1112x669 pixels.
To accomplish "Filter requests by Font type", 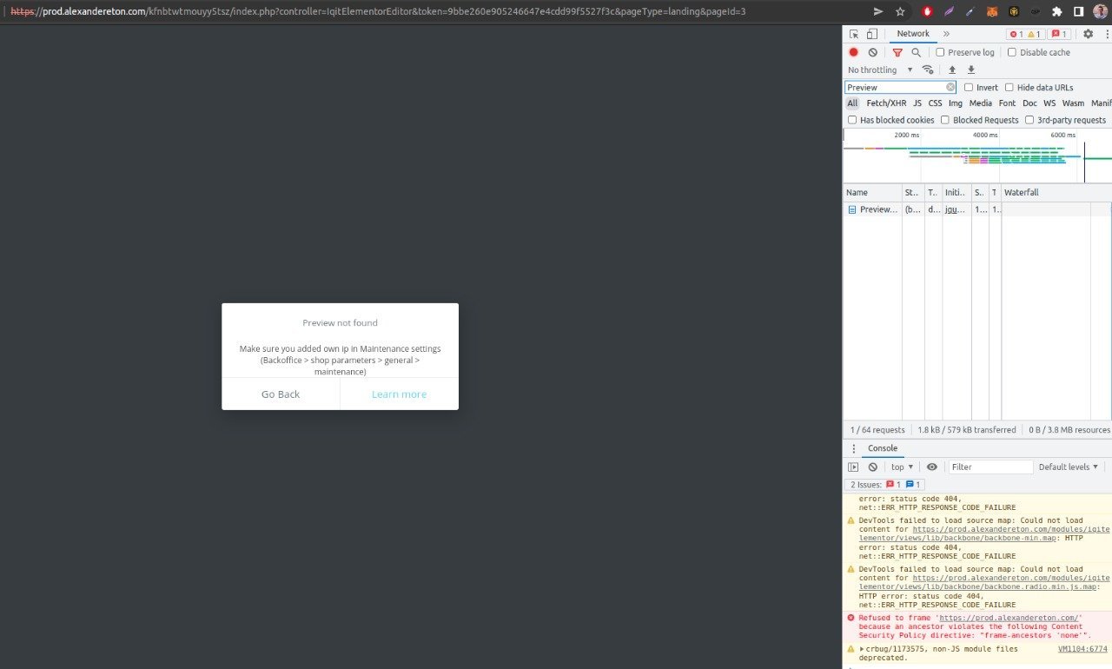I will 1007,103.
